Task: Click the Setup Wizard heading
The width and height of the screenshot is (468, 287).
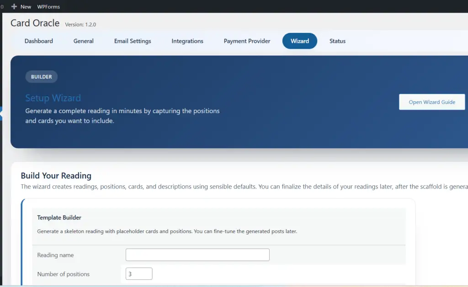Action: pos(53,98)
